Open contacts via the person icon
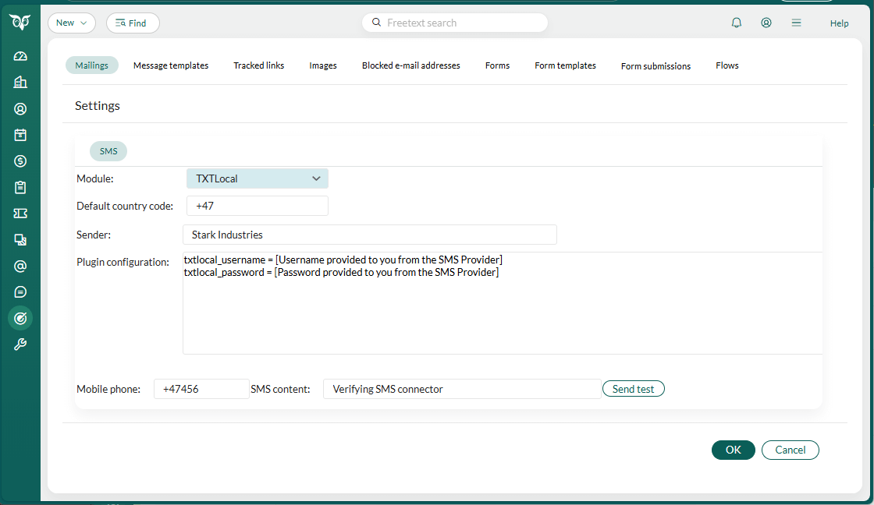This screenshot has width=874, height=505. point(20,108)
